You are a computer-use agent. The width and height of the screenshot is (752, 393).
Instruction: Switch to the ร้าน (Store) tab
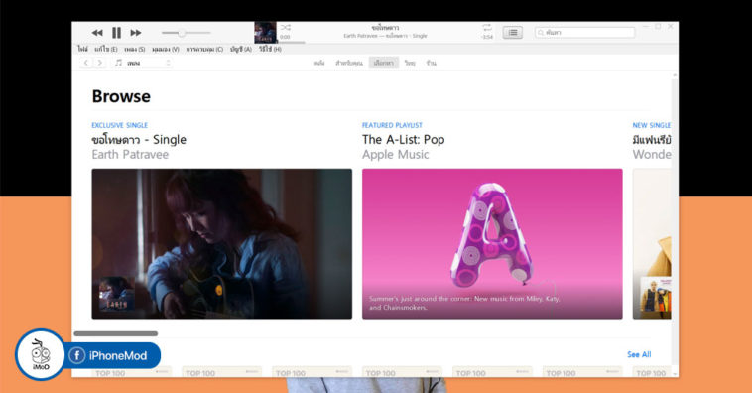tap(432, 63)
